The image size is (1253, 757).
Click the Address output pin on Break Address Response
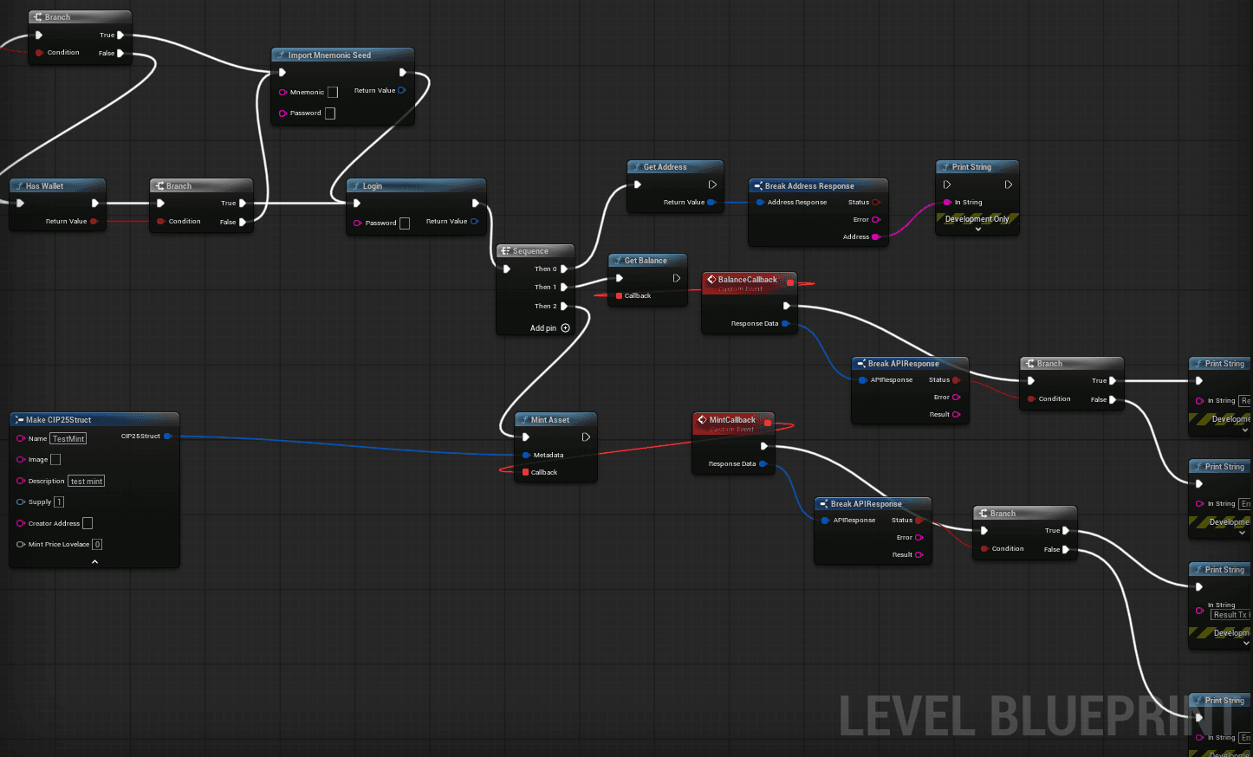[875, 236]
